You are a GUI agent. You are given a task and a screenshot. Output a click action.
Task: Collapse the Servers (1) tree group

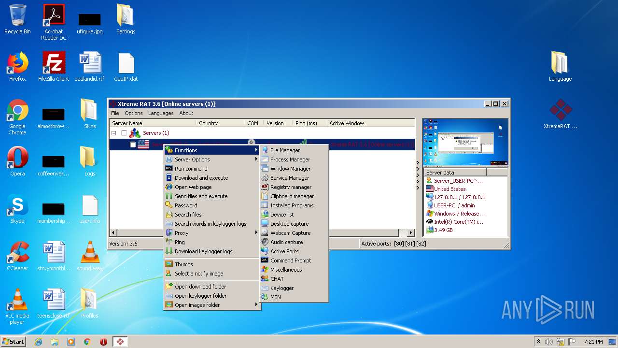click(x=114, y=133)
